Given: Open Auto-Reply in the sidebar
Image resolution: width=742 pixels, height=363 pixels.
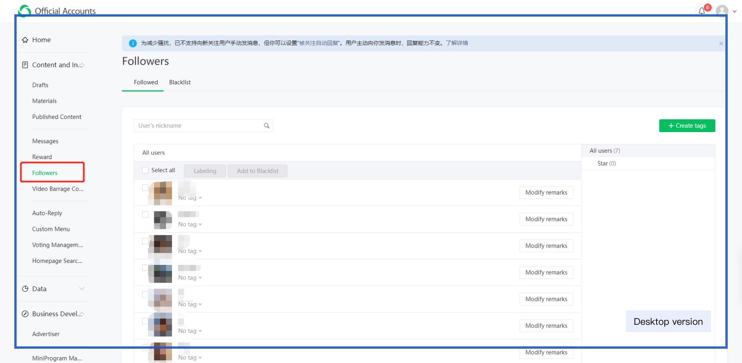Looking at the screenshot, I should pos(47,213).
